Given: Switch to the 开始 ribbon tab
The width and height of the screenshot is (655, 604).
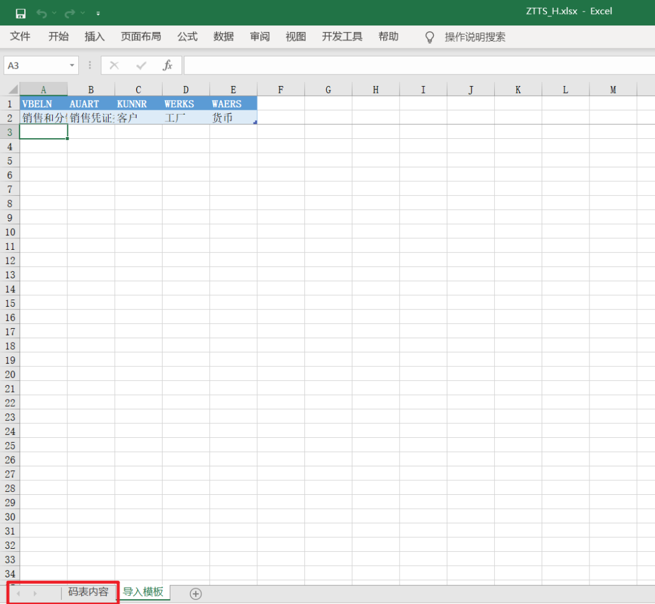Looking at the screenshot, I should 58,37.
